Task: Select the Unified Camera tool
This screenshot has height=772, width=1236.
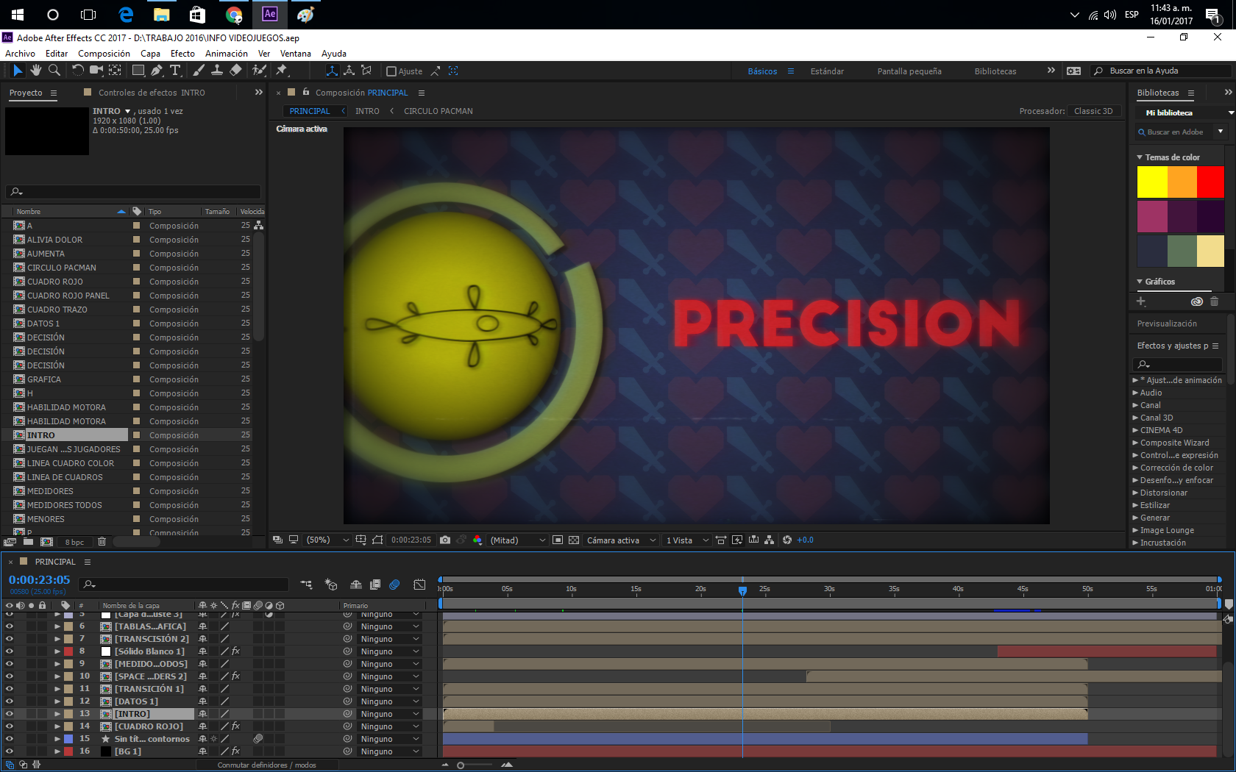Action: [x=96, y=71]
